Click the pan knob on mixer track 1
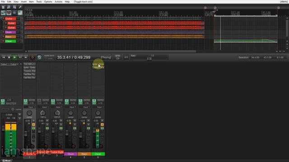 (29, 113)
